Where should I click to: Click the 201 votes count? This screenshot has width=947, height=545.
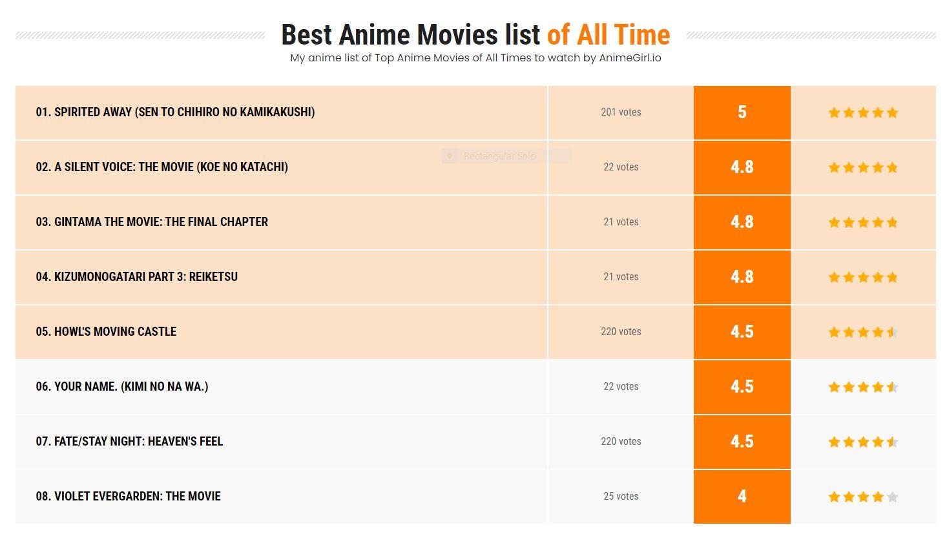point(621,112)
